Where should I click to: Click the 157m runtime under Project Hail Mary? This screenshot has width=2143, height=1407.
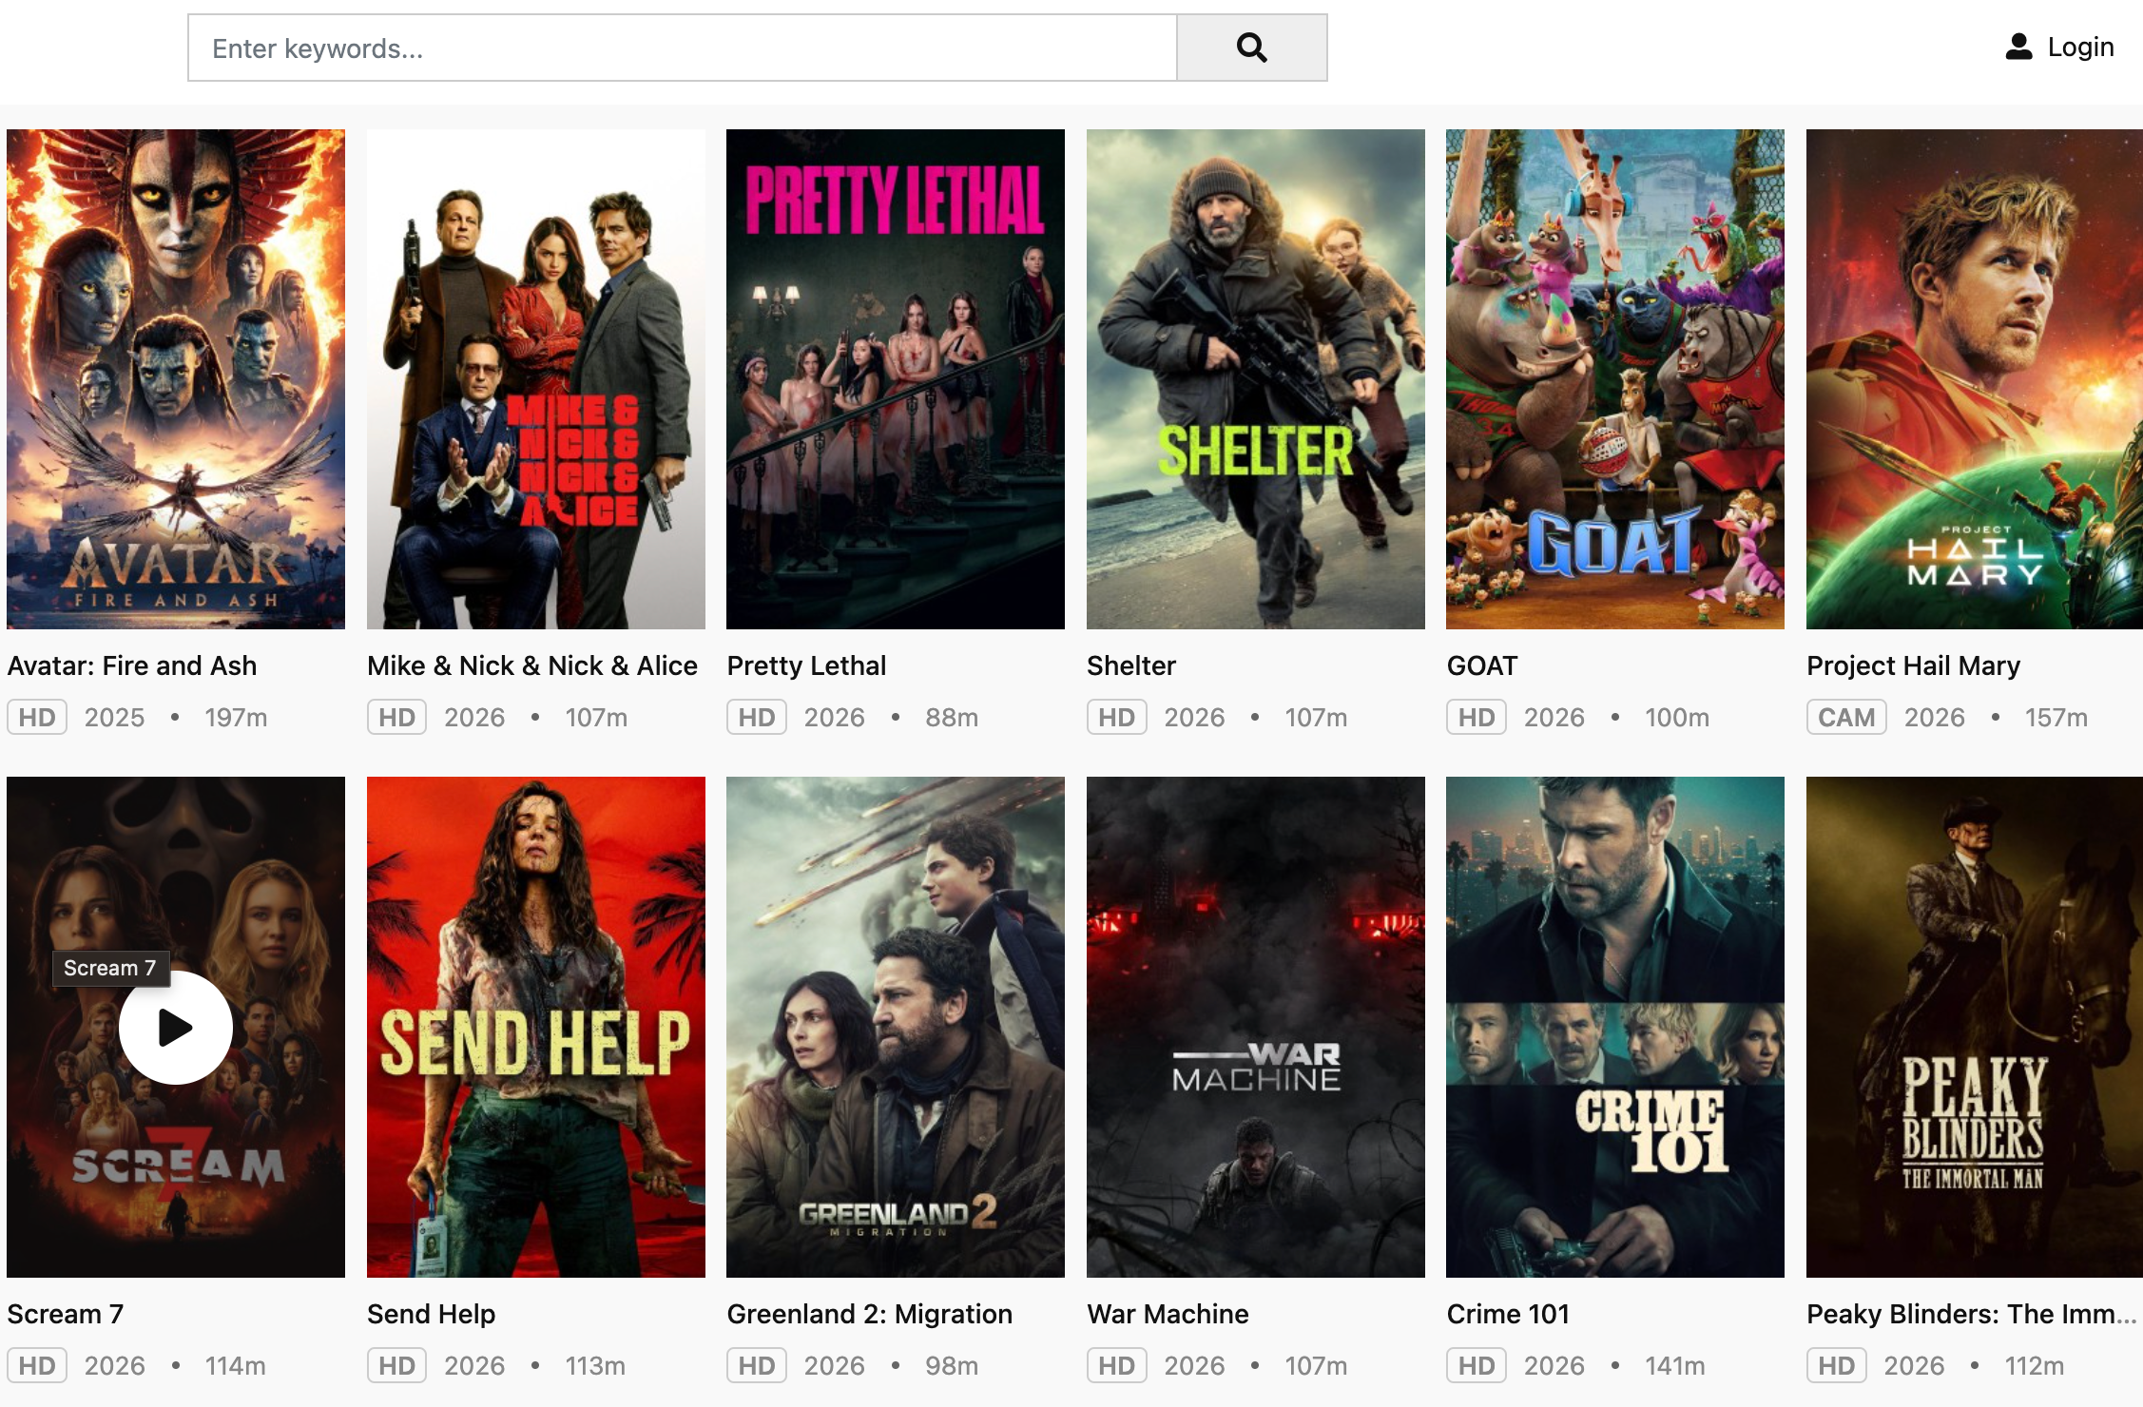pyautogui.click(x=2056, y=717)
